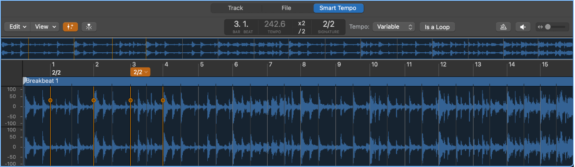Switch to the File tab
The height and width of the screenshot is (167, 575).
pos(286,8)
